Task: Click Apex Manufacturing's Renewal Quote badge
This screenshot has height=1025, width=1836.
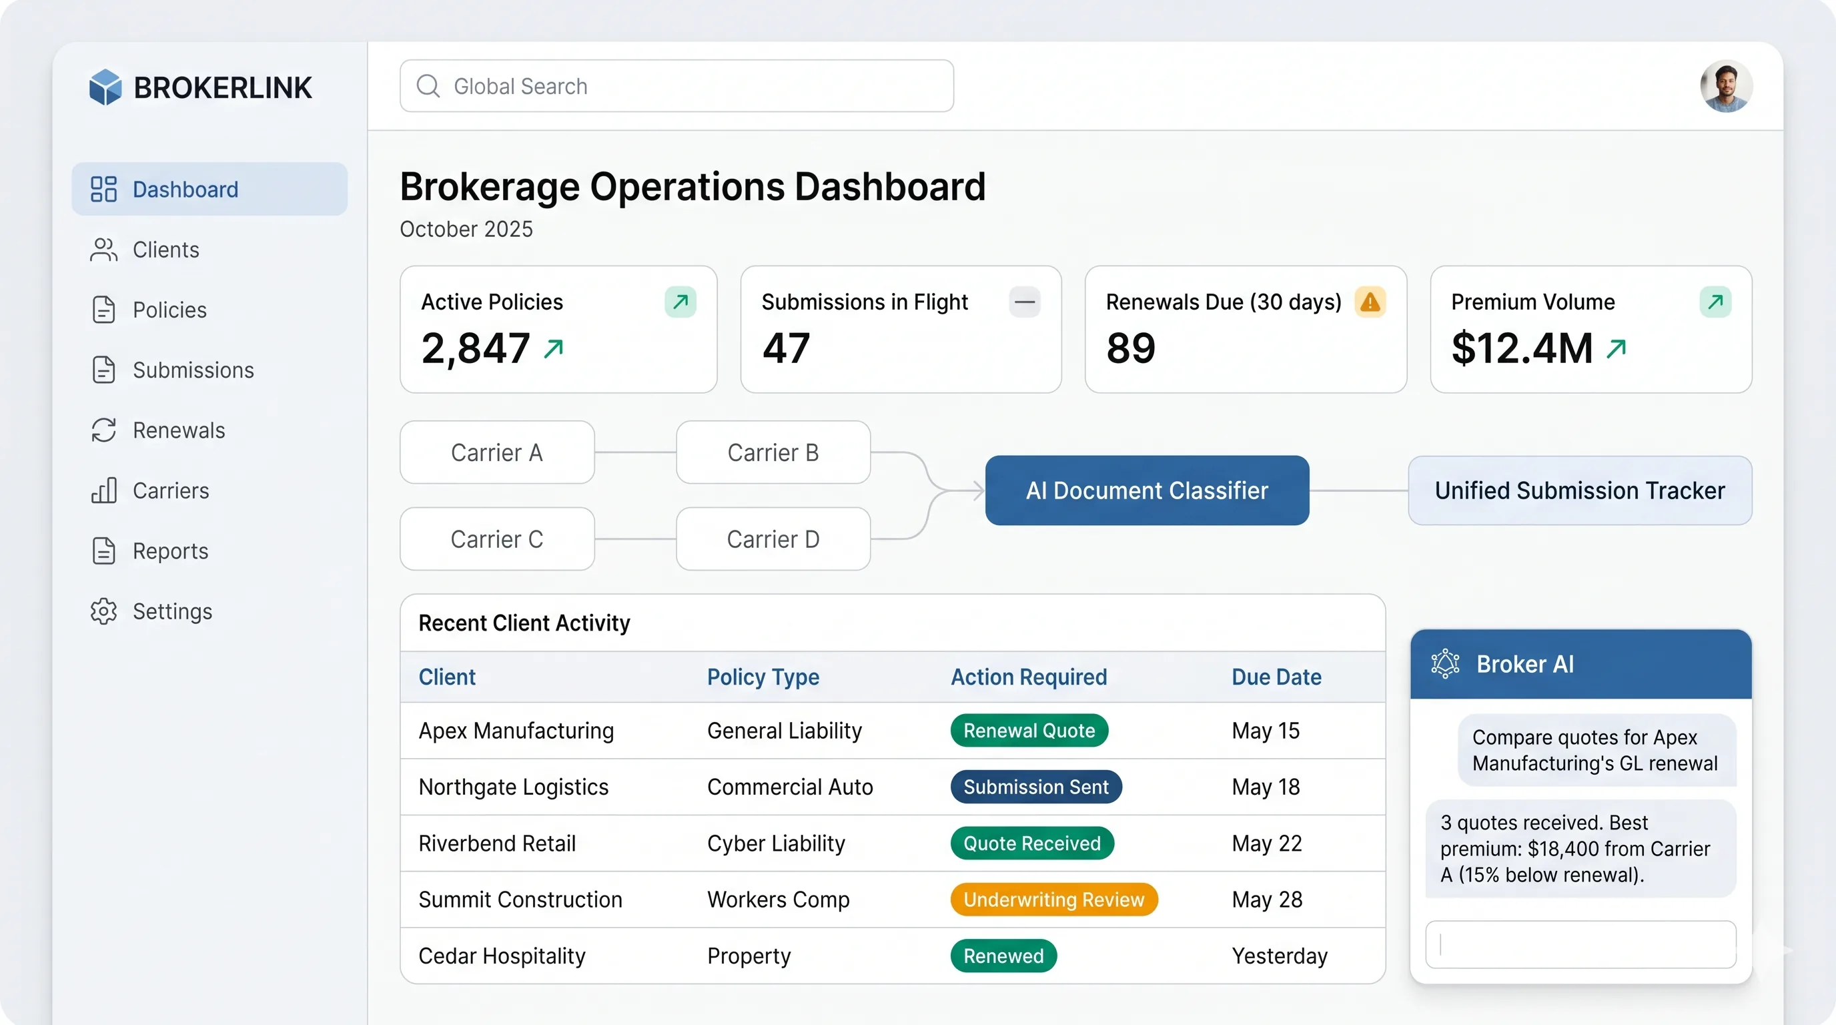Action: pos(1029,731)
